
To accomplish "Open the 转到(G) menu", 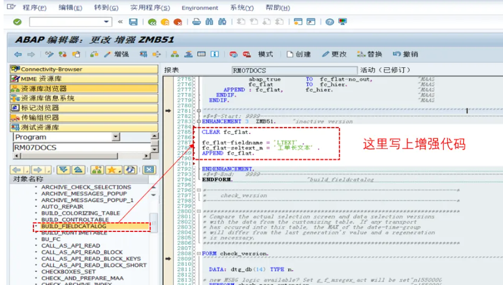I will (x=106, y=7).
